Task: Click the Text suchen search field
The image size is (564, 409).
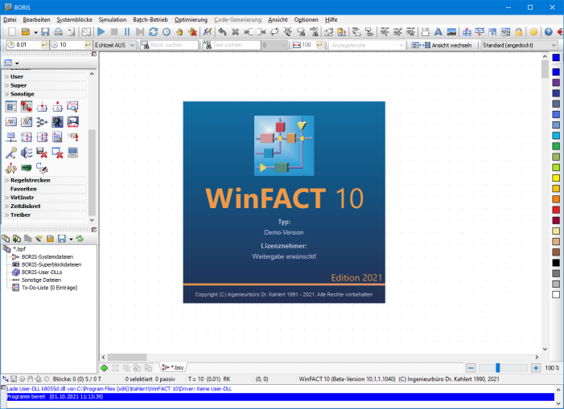Action: [x=232, y=45]
